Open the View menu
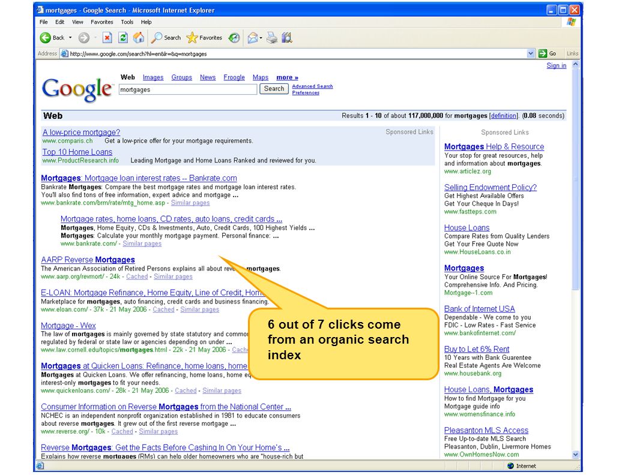 pyautogui.click(x=77, y=22)
